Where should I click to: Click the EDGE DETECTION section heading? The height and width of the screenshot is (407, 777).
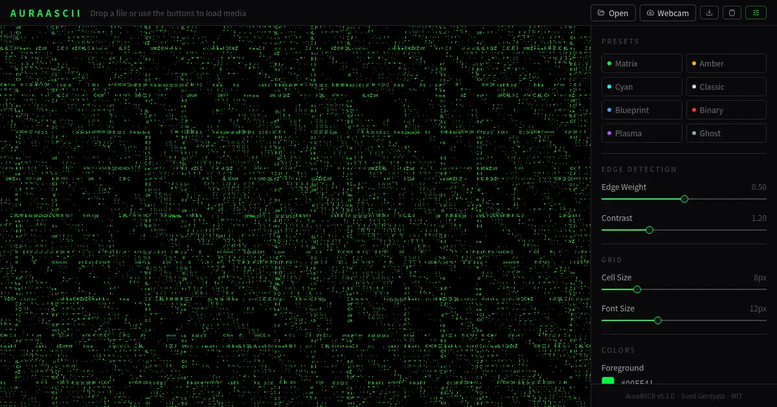point(639,169)
